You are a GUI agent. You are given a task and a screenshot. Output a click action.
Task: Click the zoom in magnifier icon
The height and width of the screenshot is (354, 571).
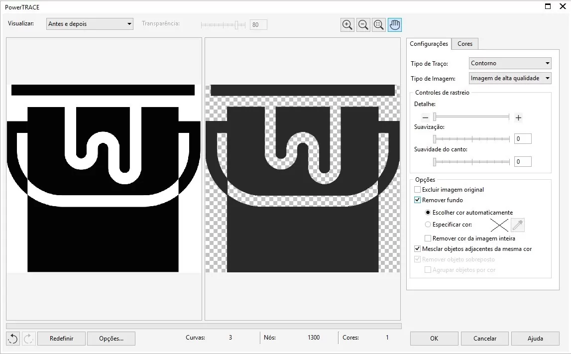[347, 25]
